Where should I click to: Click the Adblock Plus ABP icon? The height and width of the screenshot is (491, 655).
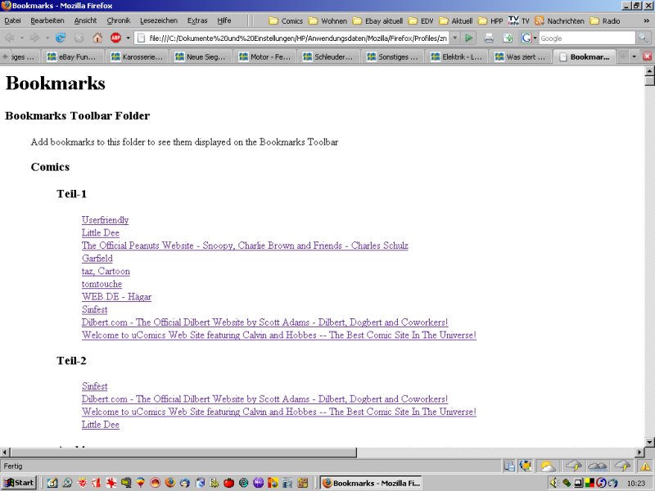115,38
